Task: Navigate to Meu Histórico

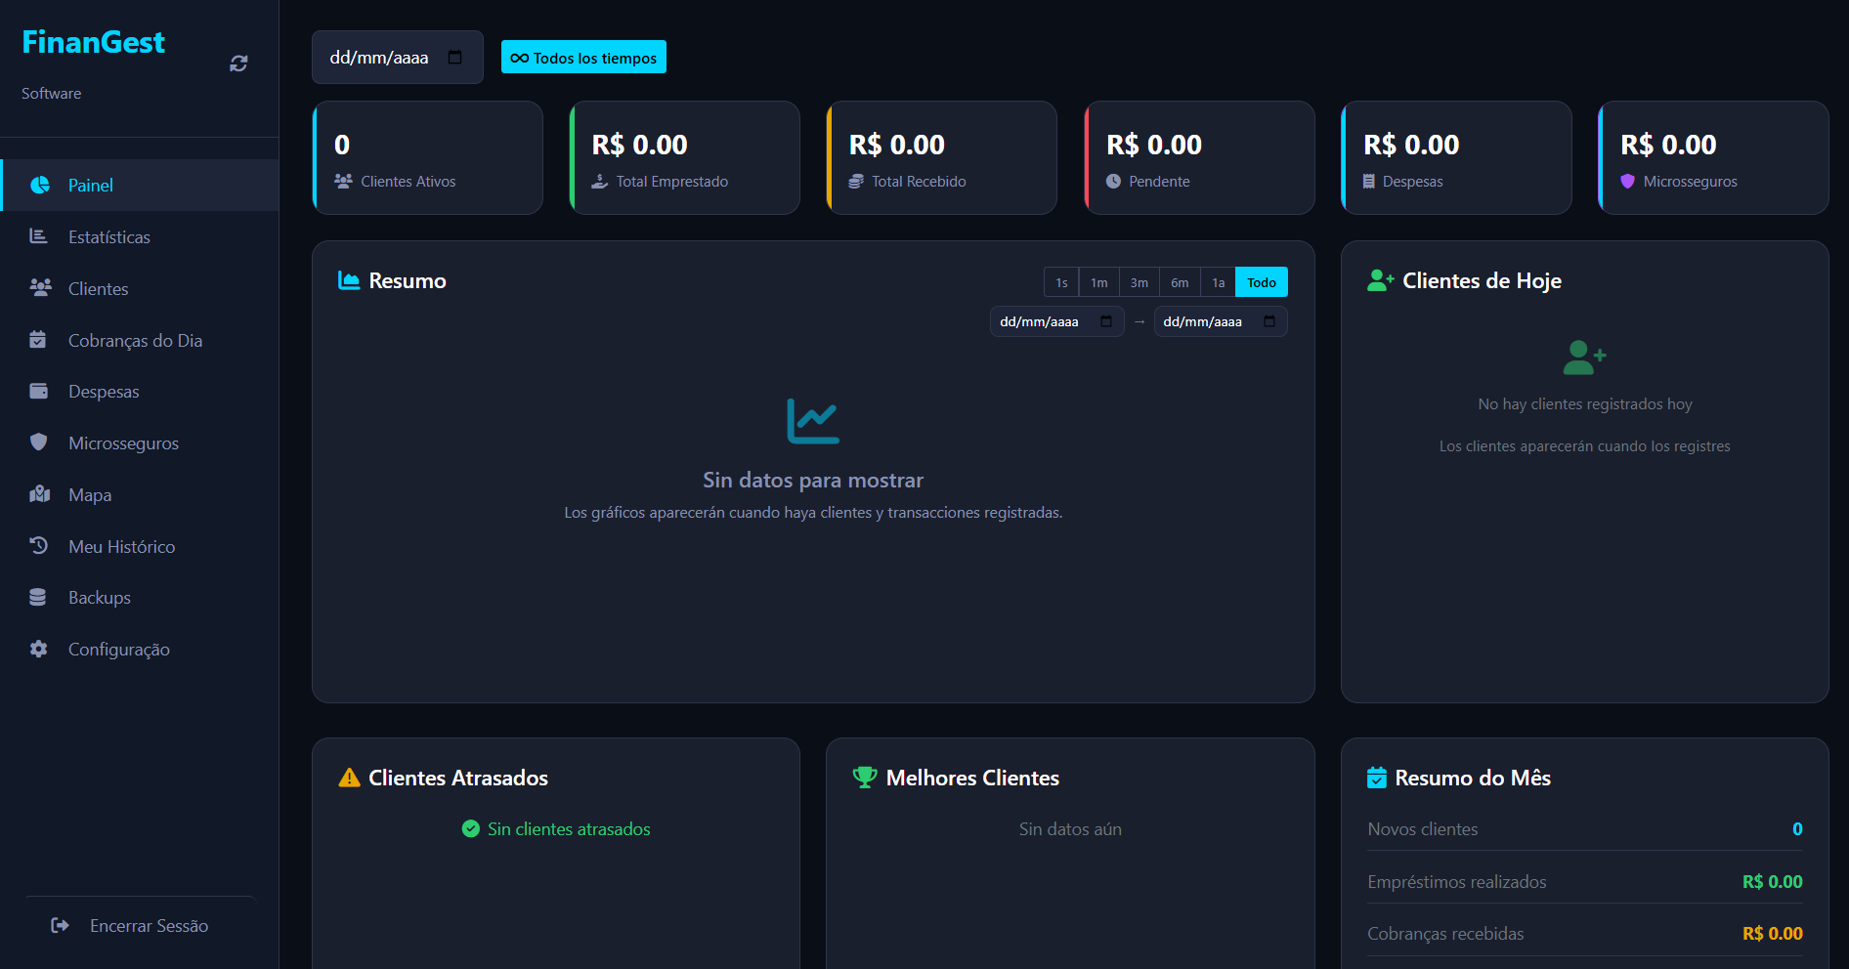Action: coord(140,546)
